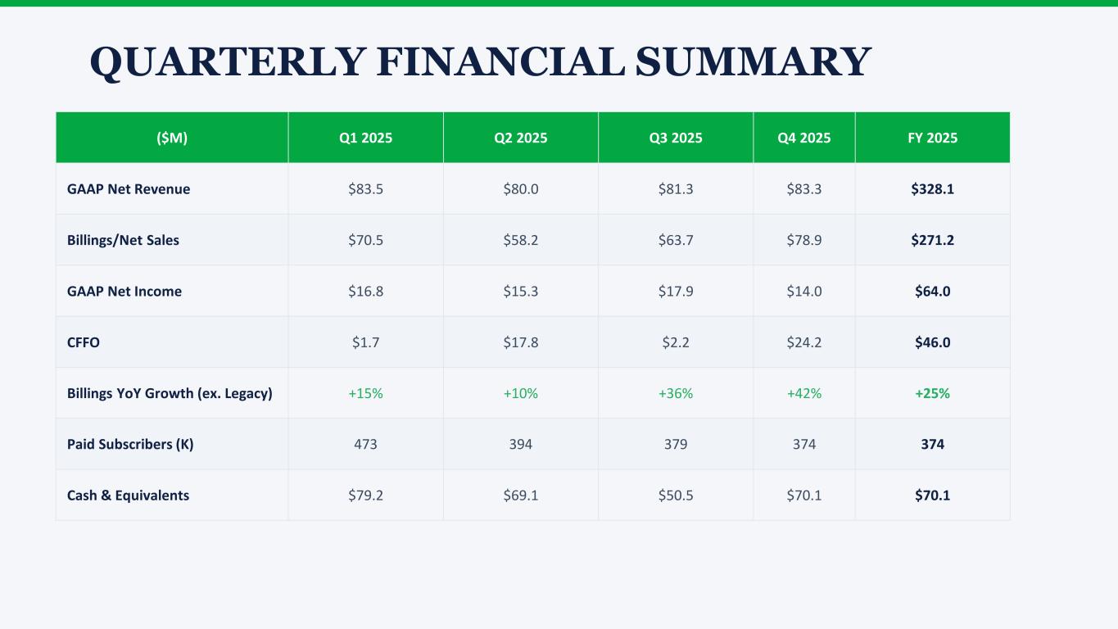
Task: Select the $58.2 Q2 billings cell
Action: coord(520,240)
